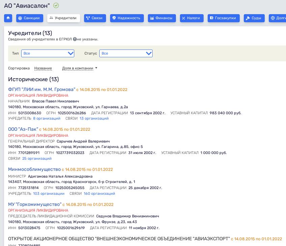Image resolution: width=286 pixels, height=246 pixels.
Task: Click name Сарычев Андрей Валериевич
Action: 83,141
